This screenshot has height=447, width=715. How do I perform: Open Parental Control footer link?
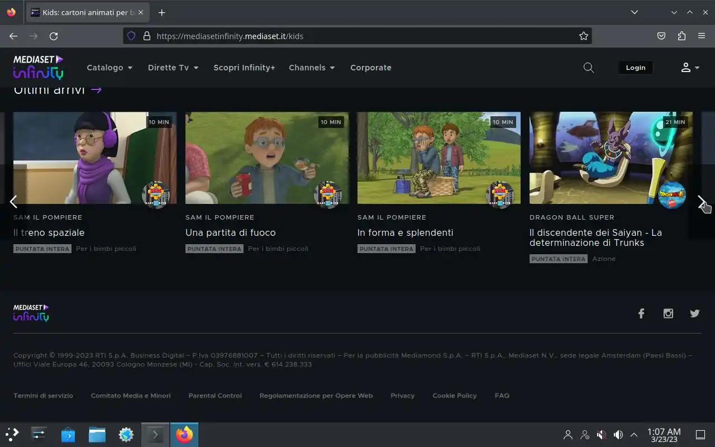click(215, 396)
